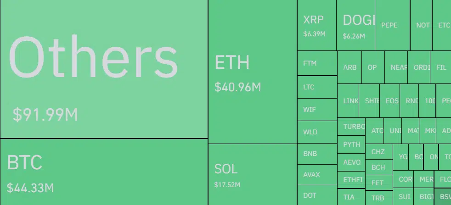451x205 pixels.
Task: Click the OP tile
Action: 372,67
